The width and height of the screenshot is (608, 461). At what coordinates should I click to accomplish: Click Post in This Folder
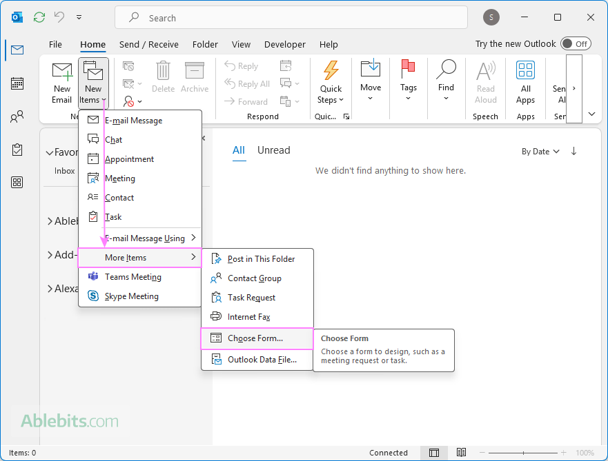click(x=257, y=259)
